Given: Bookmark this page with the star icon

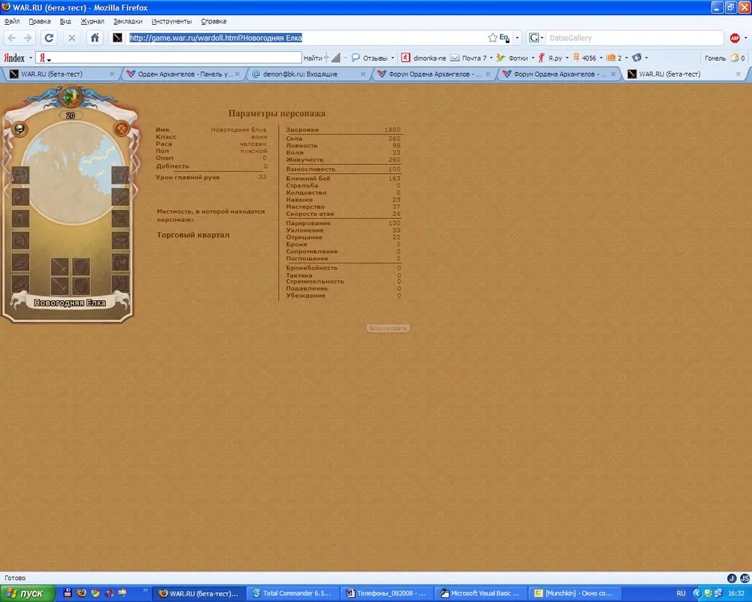Looking at the screenshot, I should pos(493,38).
